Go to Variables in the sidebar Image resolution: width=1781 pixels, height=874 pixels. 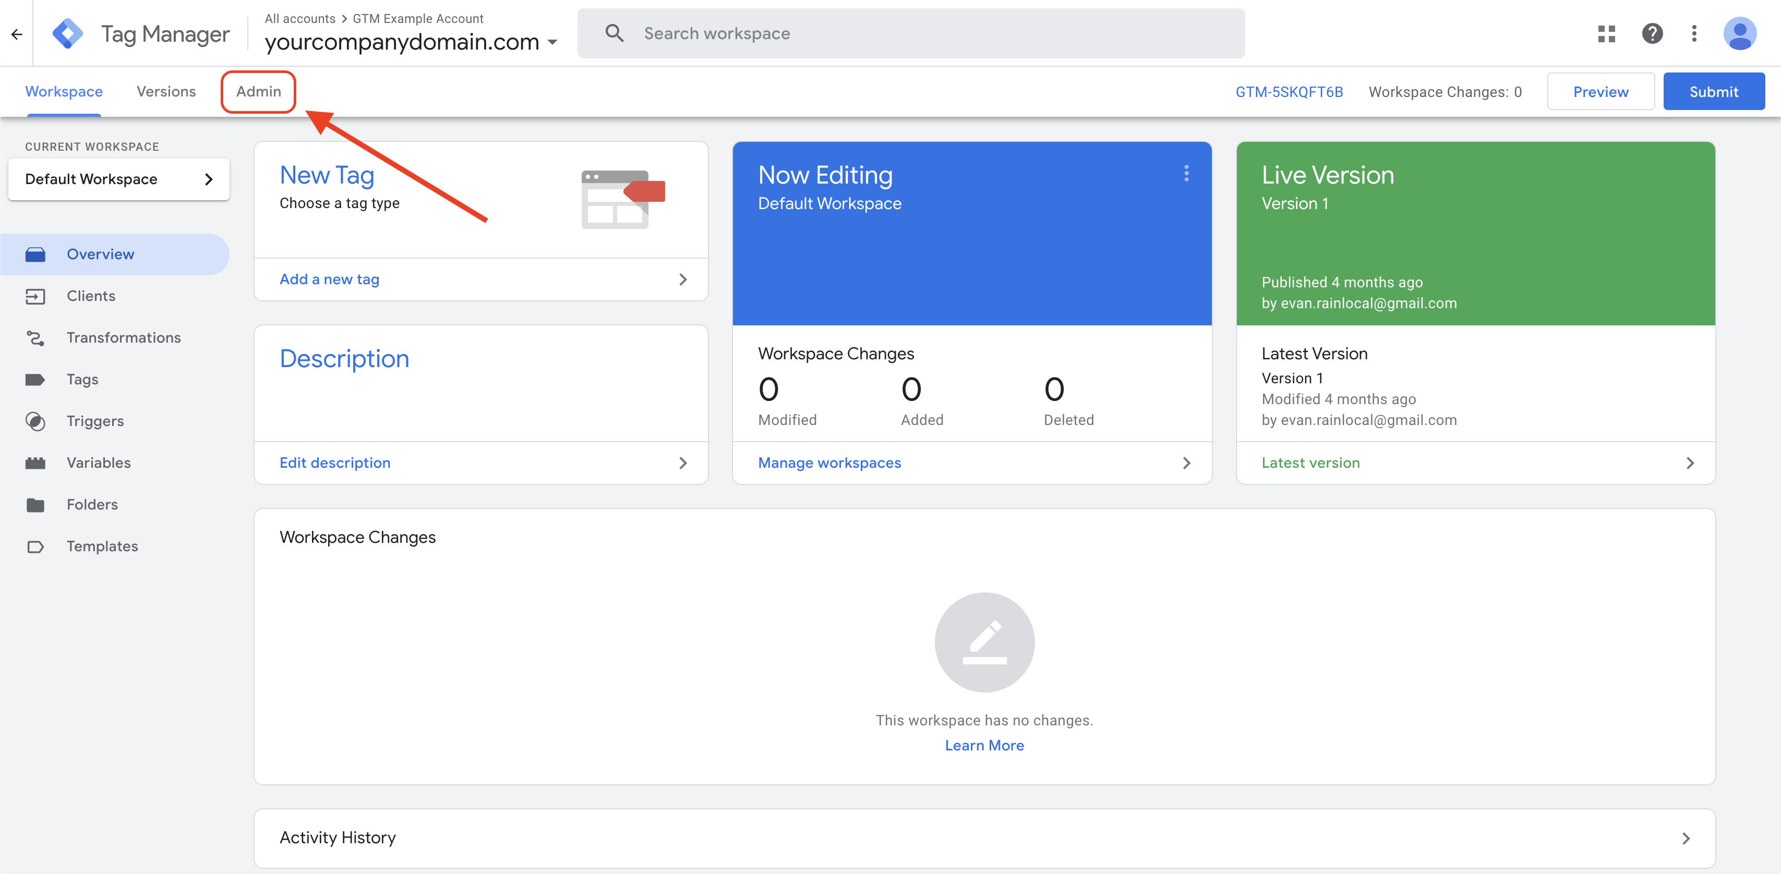(98, 462)
